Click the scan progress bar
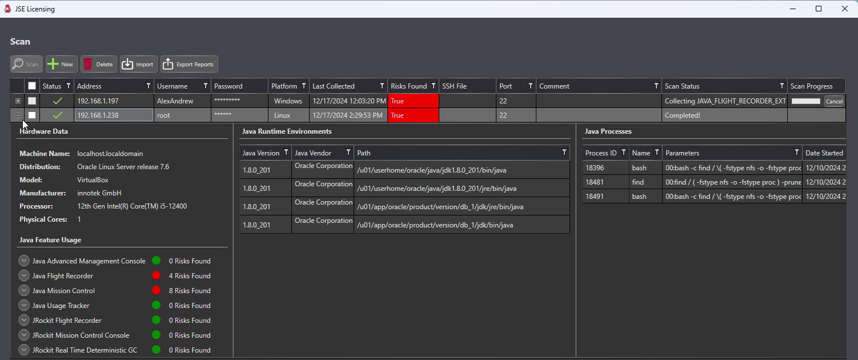This screenshot has height=360, width=858. 806,101
